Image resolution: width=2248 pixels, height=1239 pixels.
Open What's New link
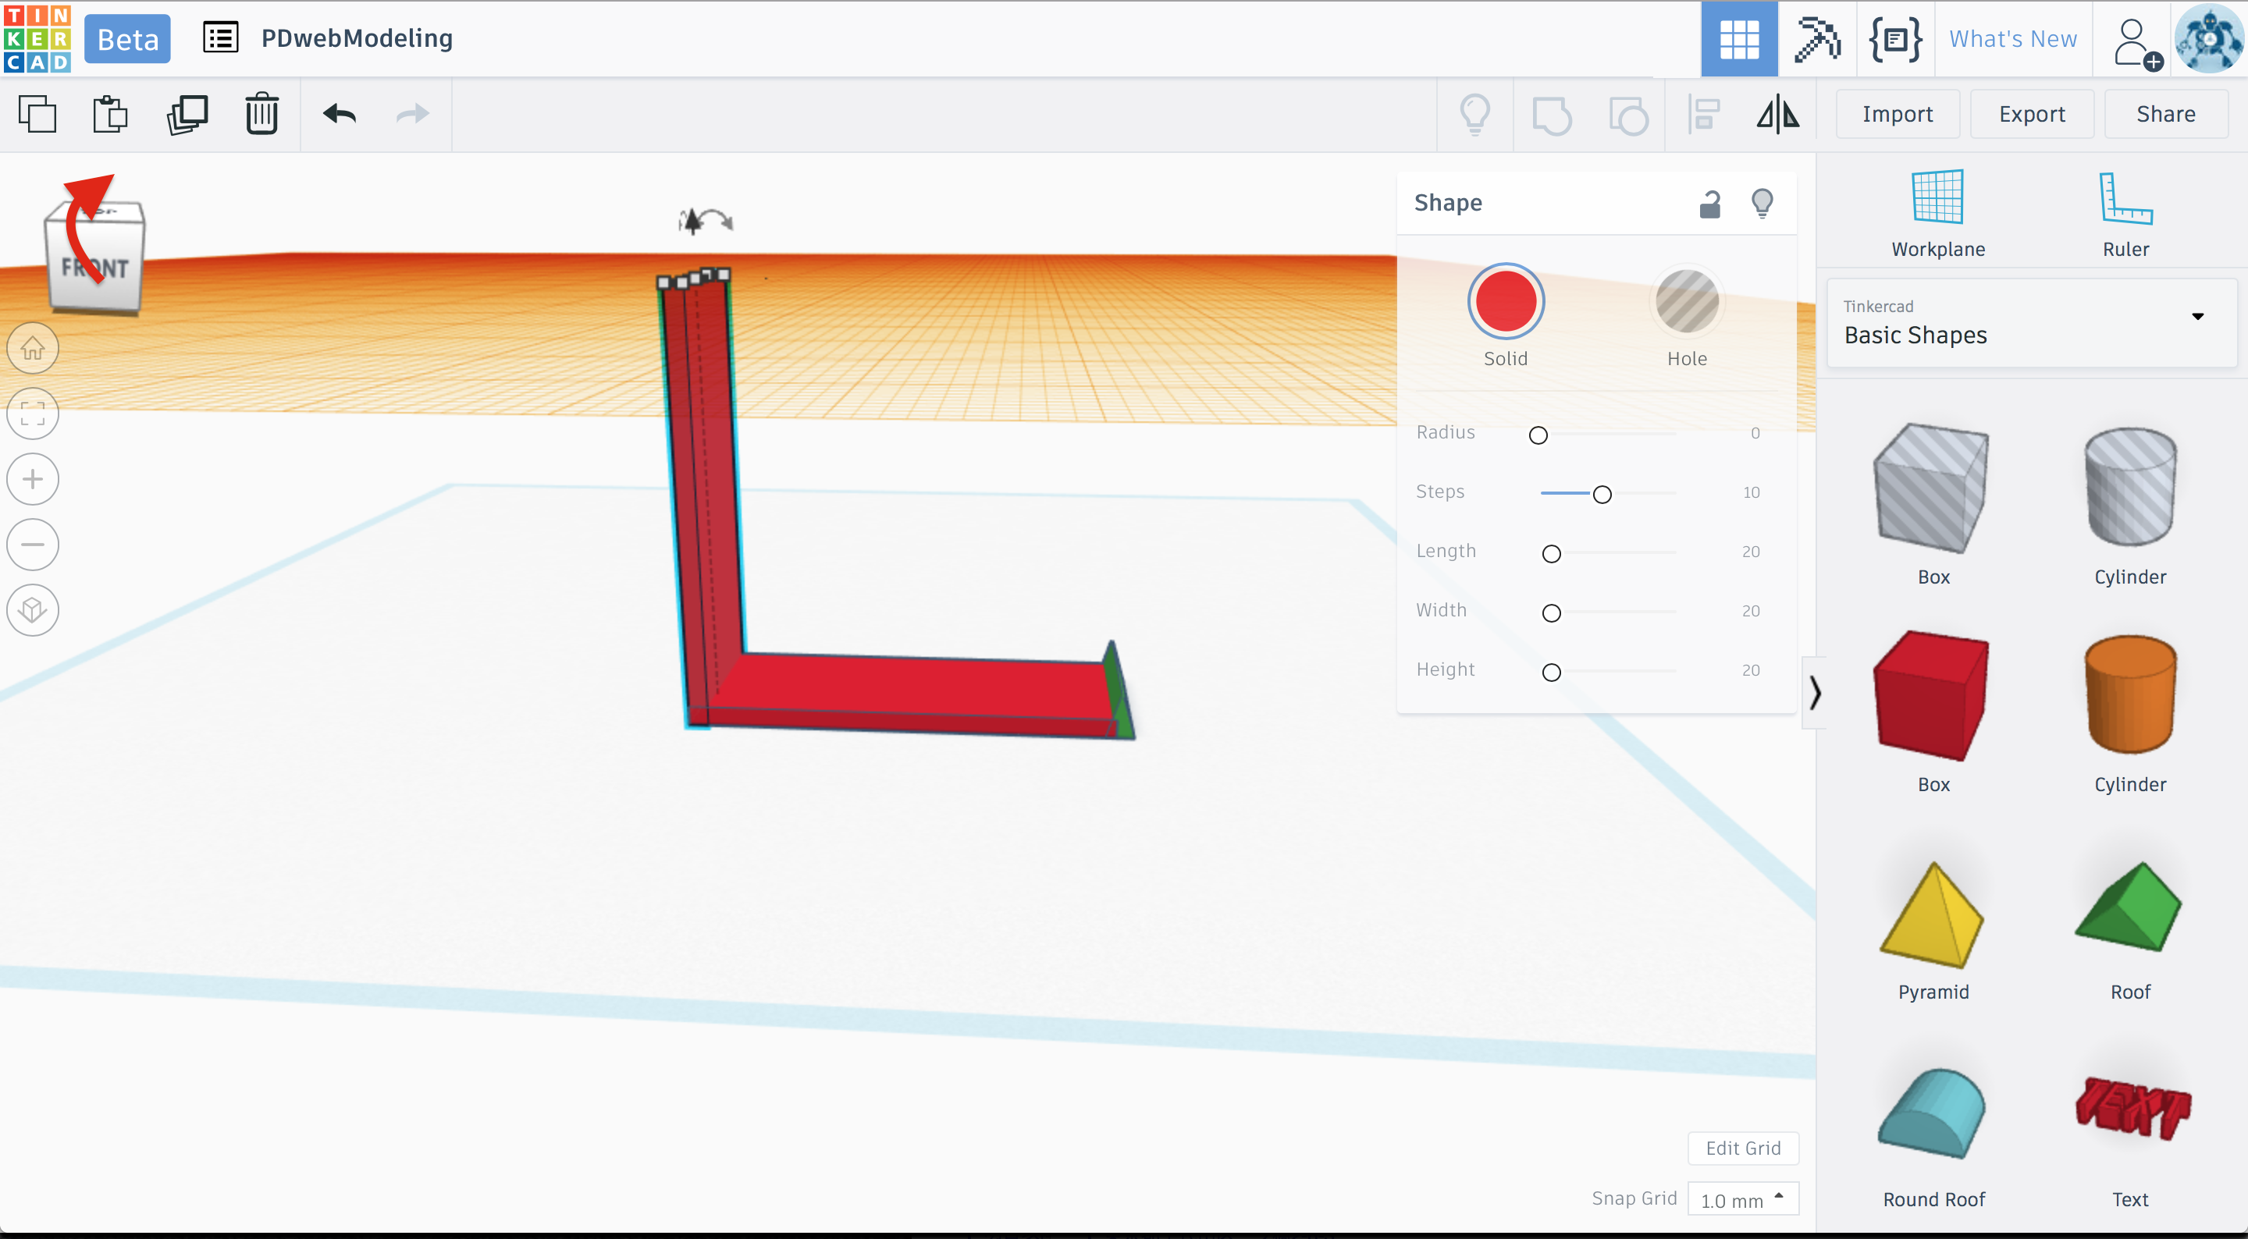(x=2012, y=39)
